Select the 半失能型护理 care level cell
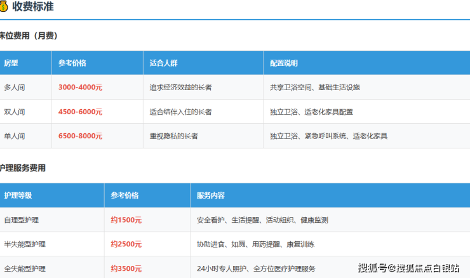Image resolution: width=470 pixels, height=278 pixels. tap(25, 244)
